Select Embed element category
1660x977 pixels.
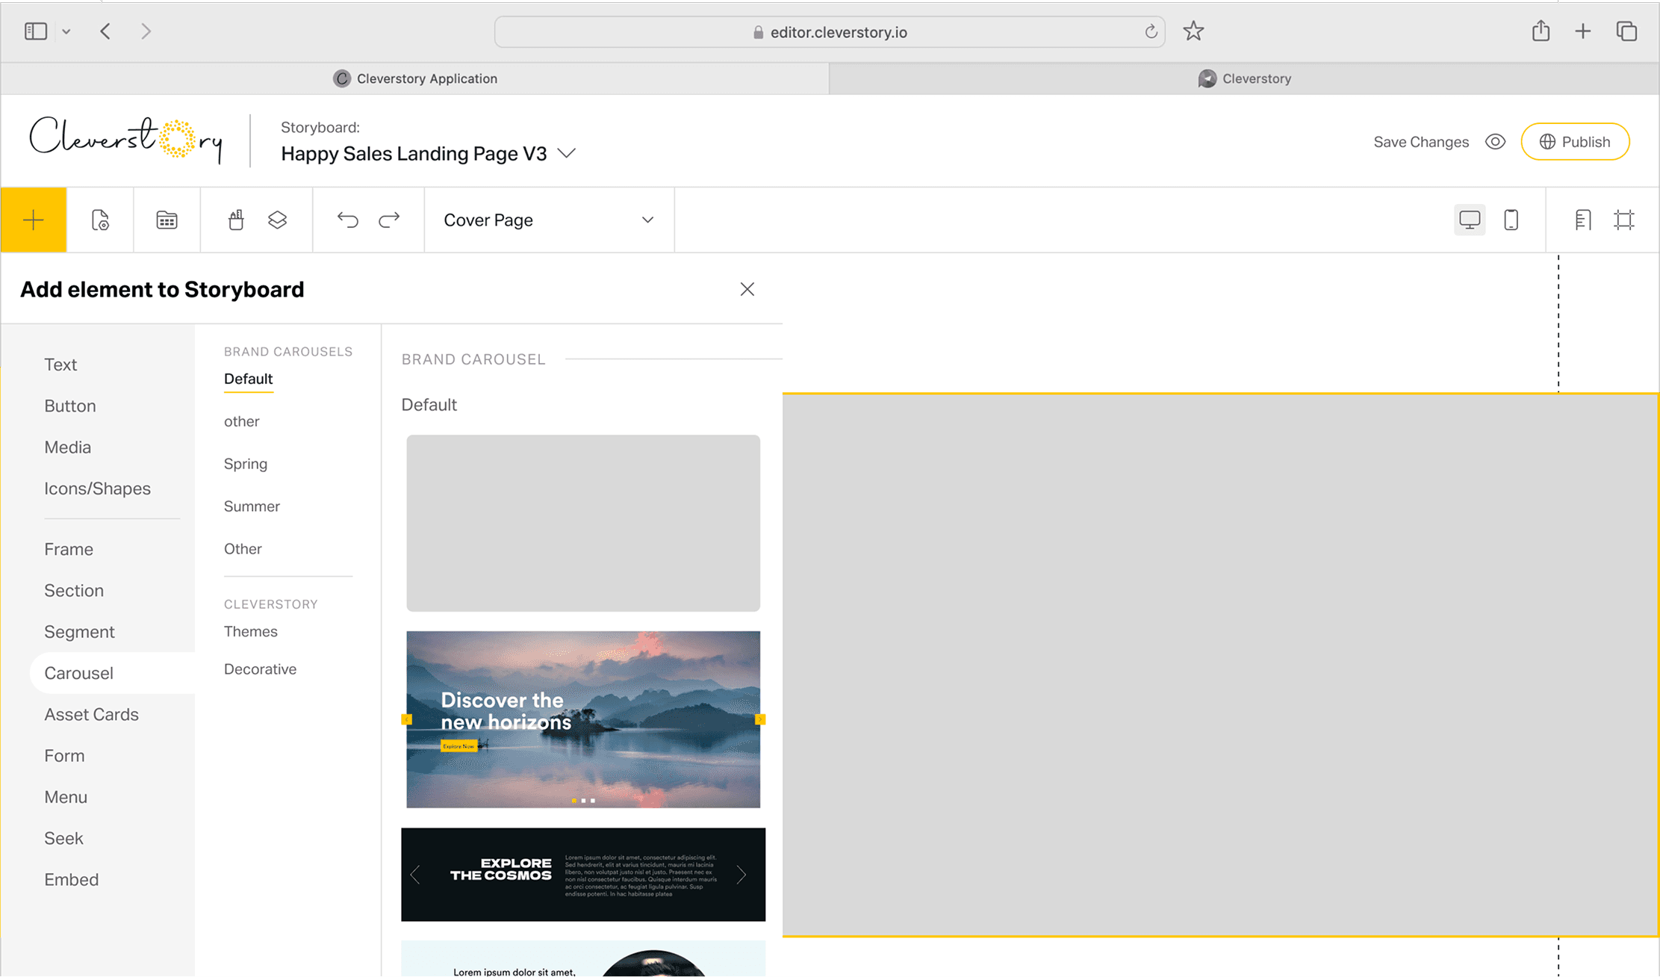click(x=72, y=880)
